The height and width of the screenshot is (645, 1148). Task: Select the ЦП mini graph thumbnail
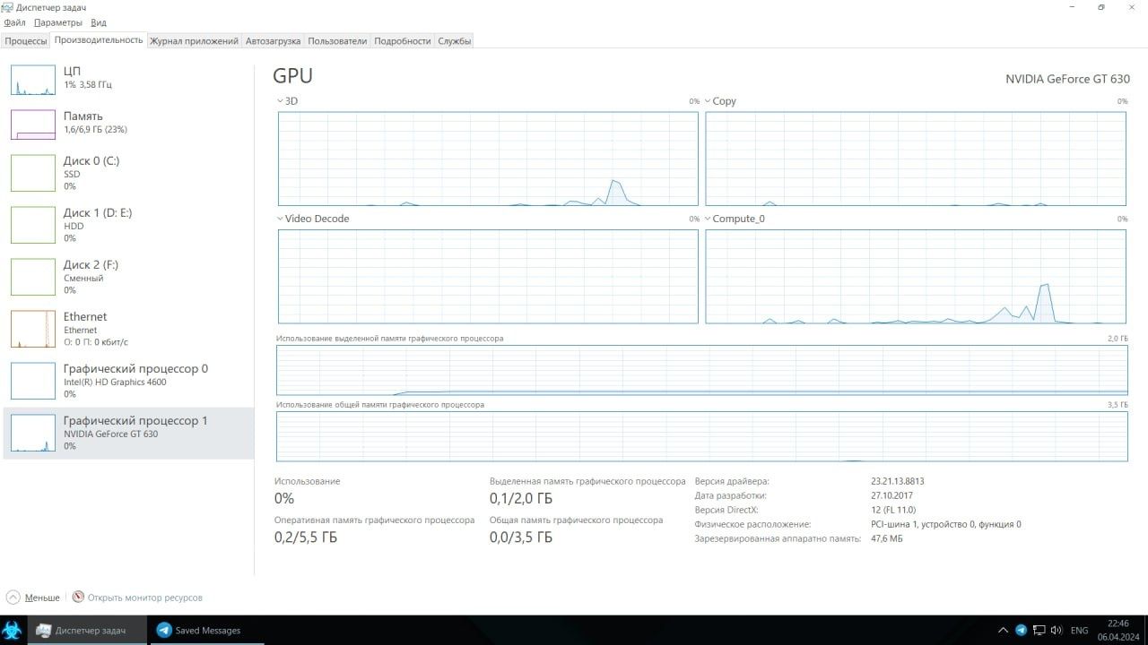pos(33,80)
